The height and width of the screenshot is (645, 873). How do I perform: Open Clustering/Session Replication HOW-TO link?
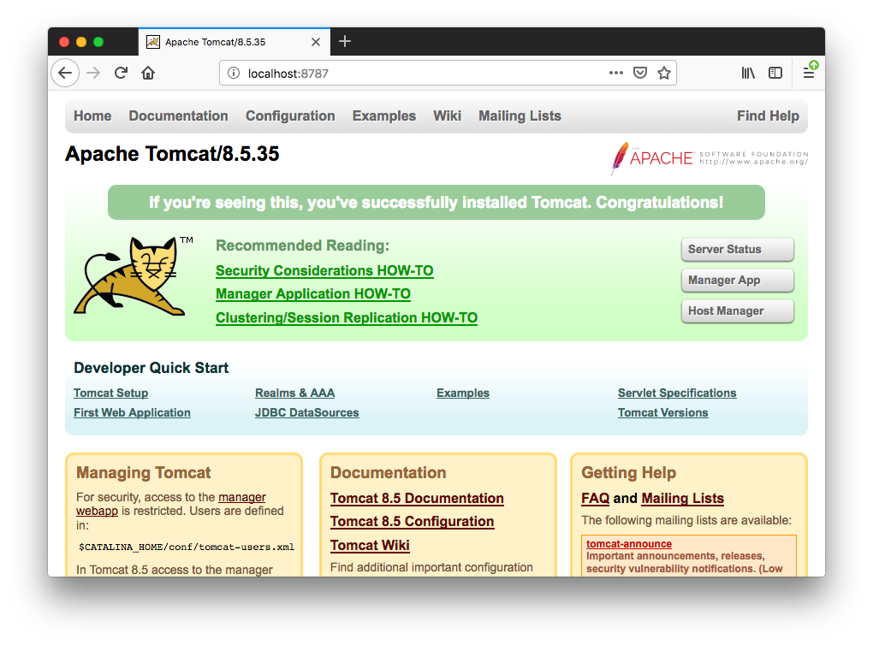tap(347, 317)
